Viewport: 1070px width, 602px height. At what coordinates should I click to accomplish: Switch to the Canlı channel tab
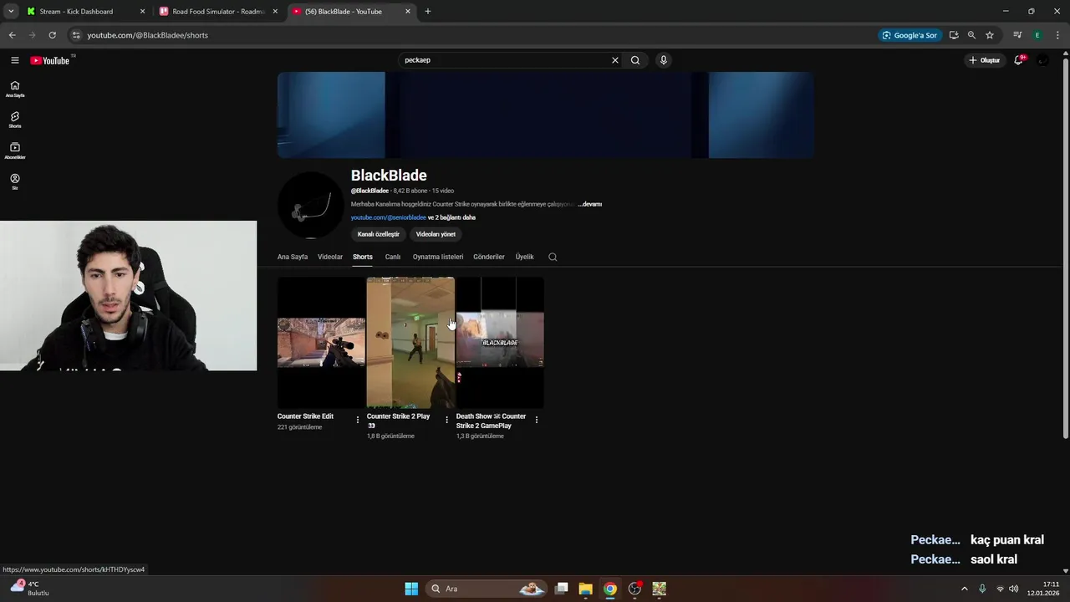click(393, 257)
